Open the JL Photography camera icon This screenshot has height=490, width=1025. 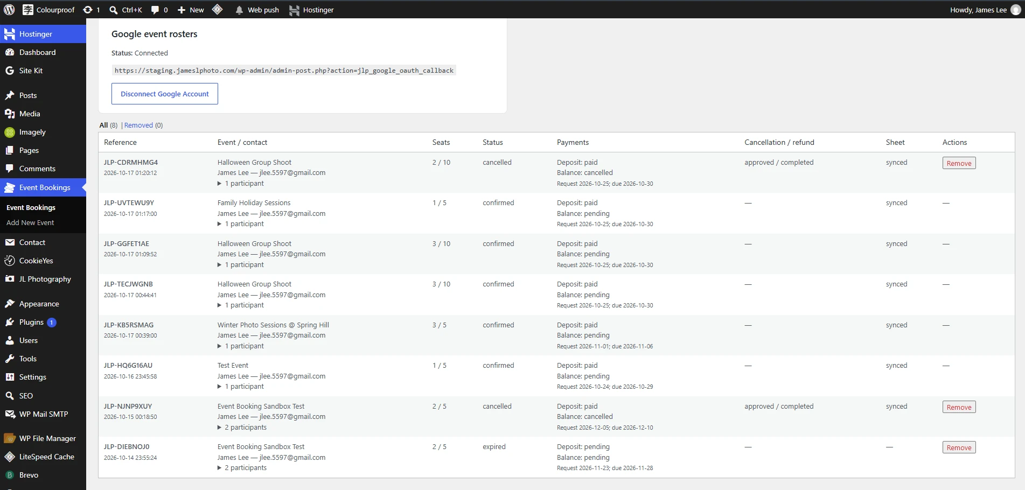[x=10, y=279]
